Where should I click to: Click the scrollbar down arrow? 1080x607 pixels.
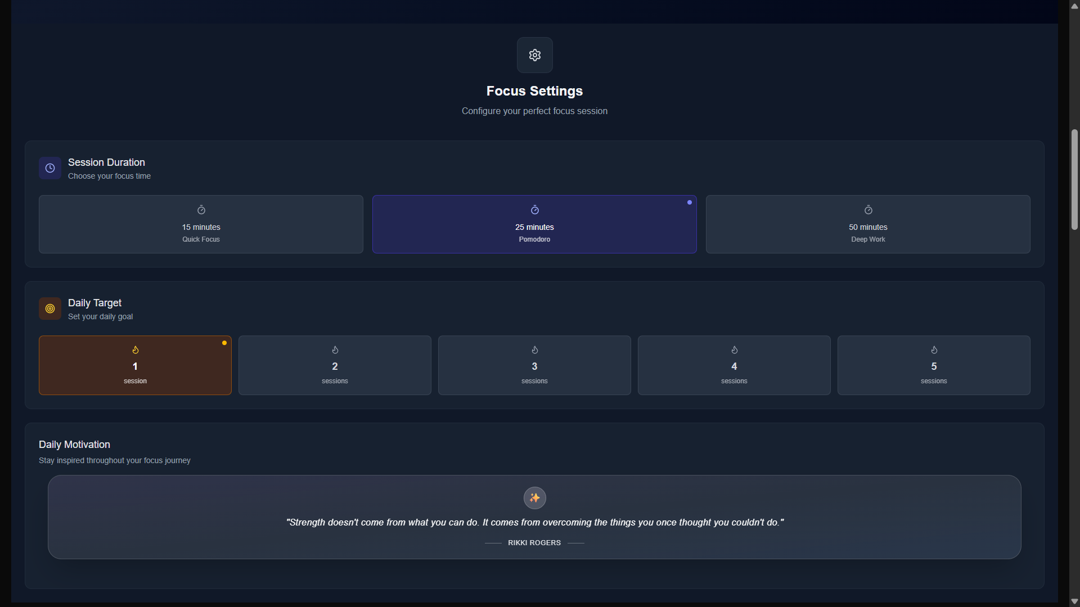tap(1074, 601)
